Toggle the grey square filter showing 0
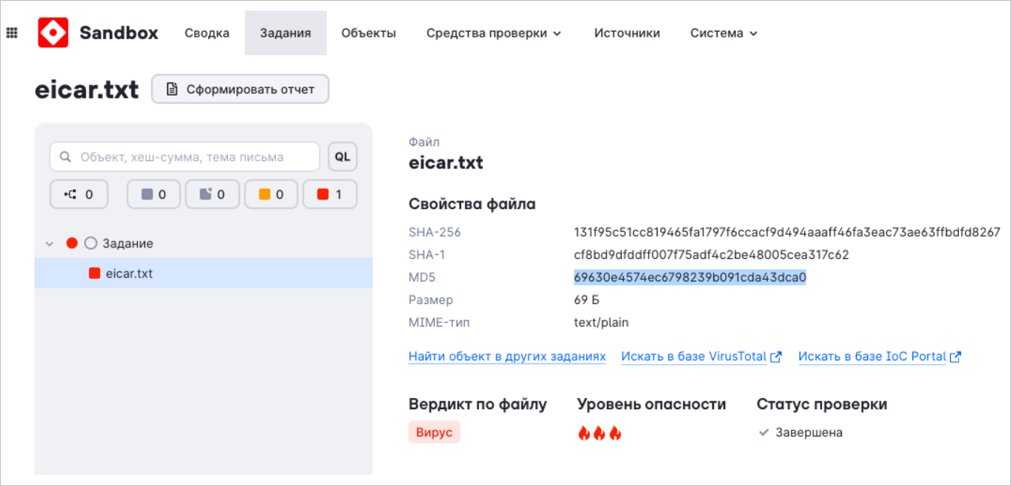Screen dimensions: 1011x486 click(153, 194)
